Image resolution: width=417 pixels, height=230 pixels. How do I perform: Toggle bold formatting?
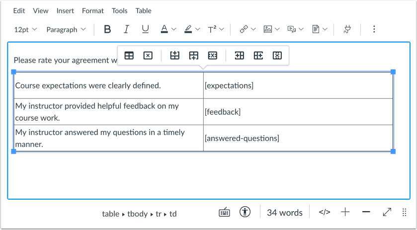(x=107, y=29)
